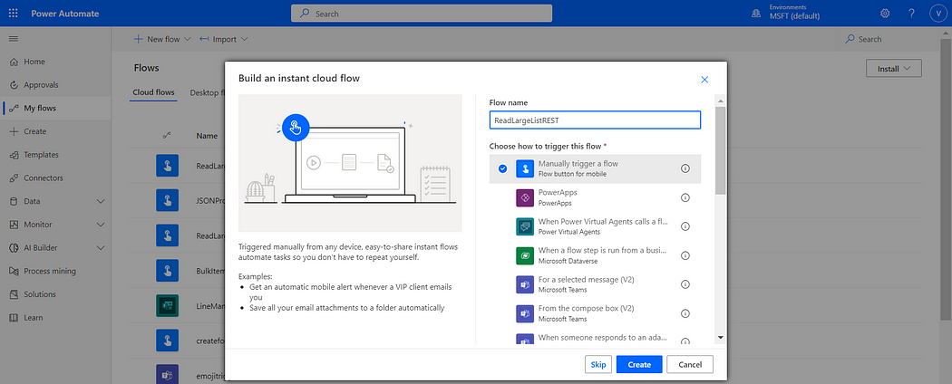Click the Environments icon in header
952x384 pixels.
click(756, 14)
